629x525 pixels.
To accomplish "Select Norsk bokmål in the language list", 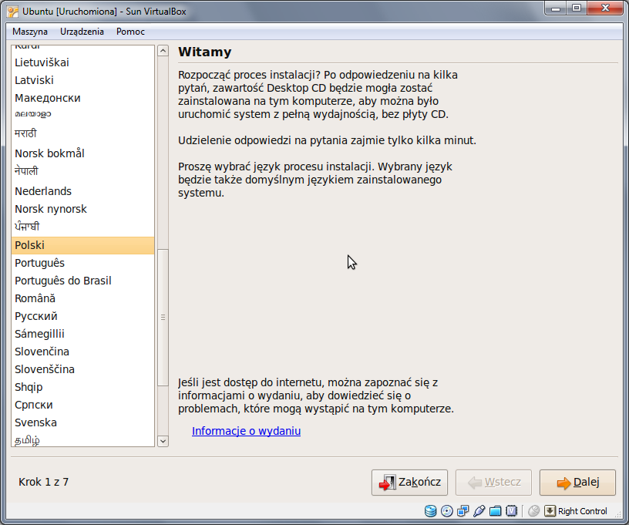I will click(x=82, y=153).
